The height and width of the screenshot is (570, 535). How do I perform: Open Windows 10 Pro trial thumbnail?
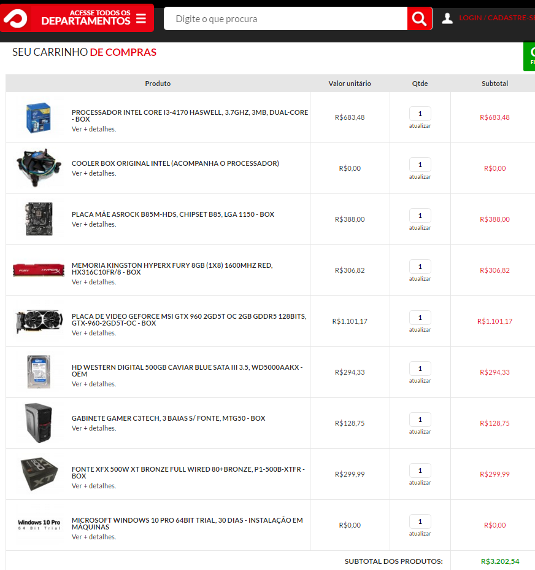click(39, 525)
